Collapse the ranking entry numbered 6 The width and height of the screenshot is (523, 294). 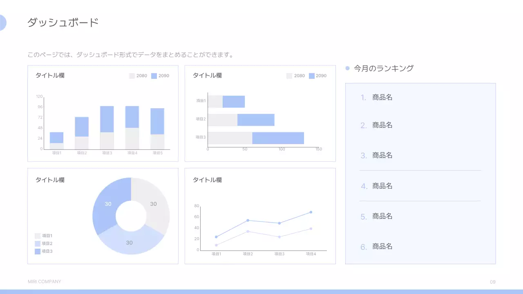[382, 246]
